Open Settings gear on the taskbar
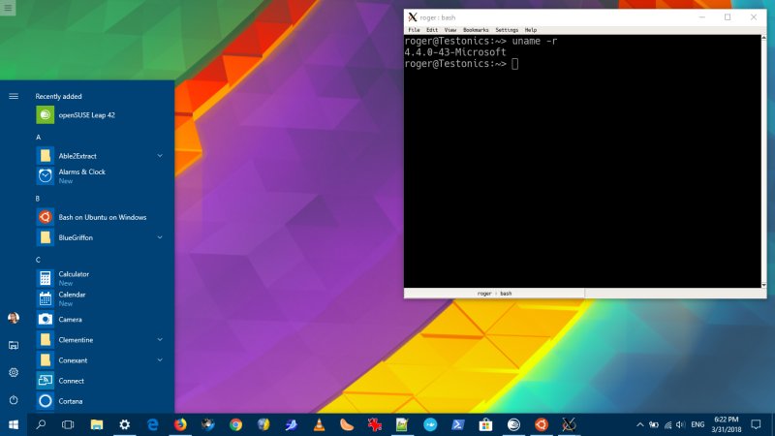The image size is (775, 436). (125, 424)
